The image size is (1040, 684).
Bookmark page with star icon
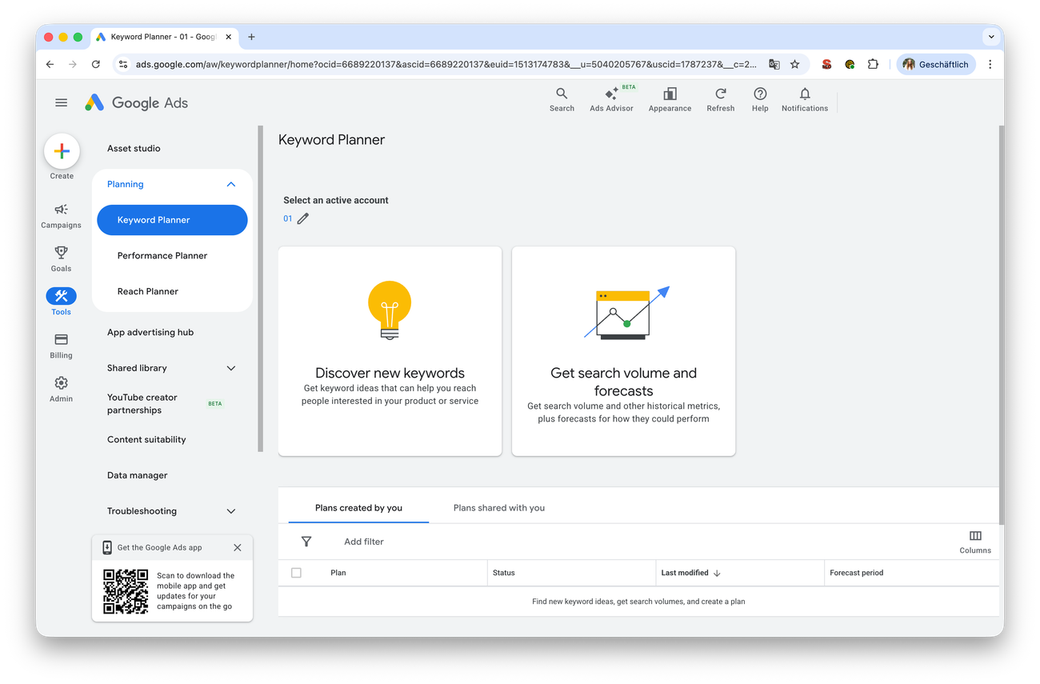click(794, 65)
